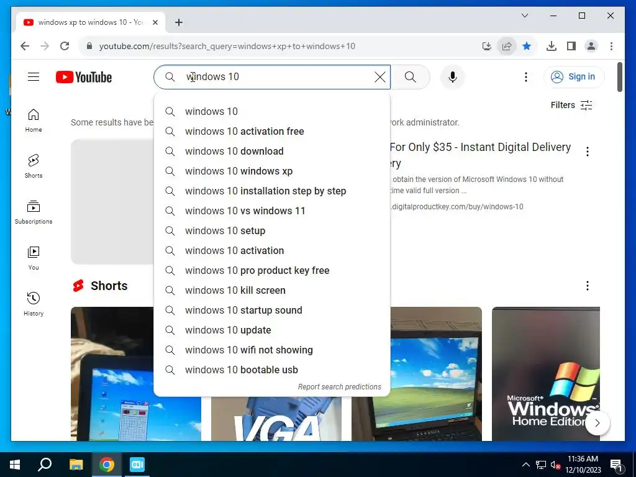The width and height of the screenshot is (636, 477).
Task: Choose suggestion "windows 10 kill screen"
Action: tap(272, 291)
